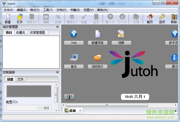Viewport: 180px width, 122px height.
Task: Click the control panel vertical scrollbar thumb
Action: click(x=56, y=95)
